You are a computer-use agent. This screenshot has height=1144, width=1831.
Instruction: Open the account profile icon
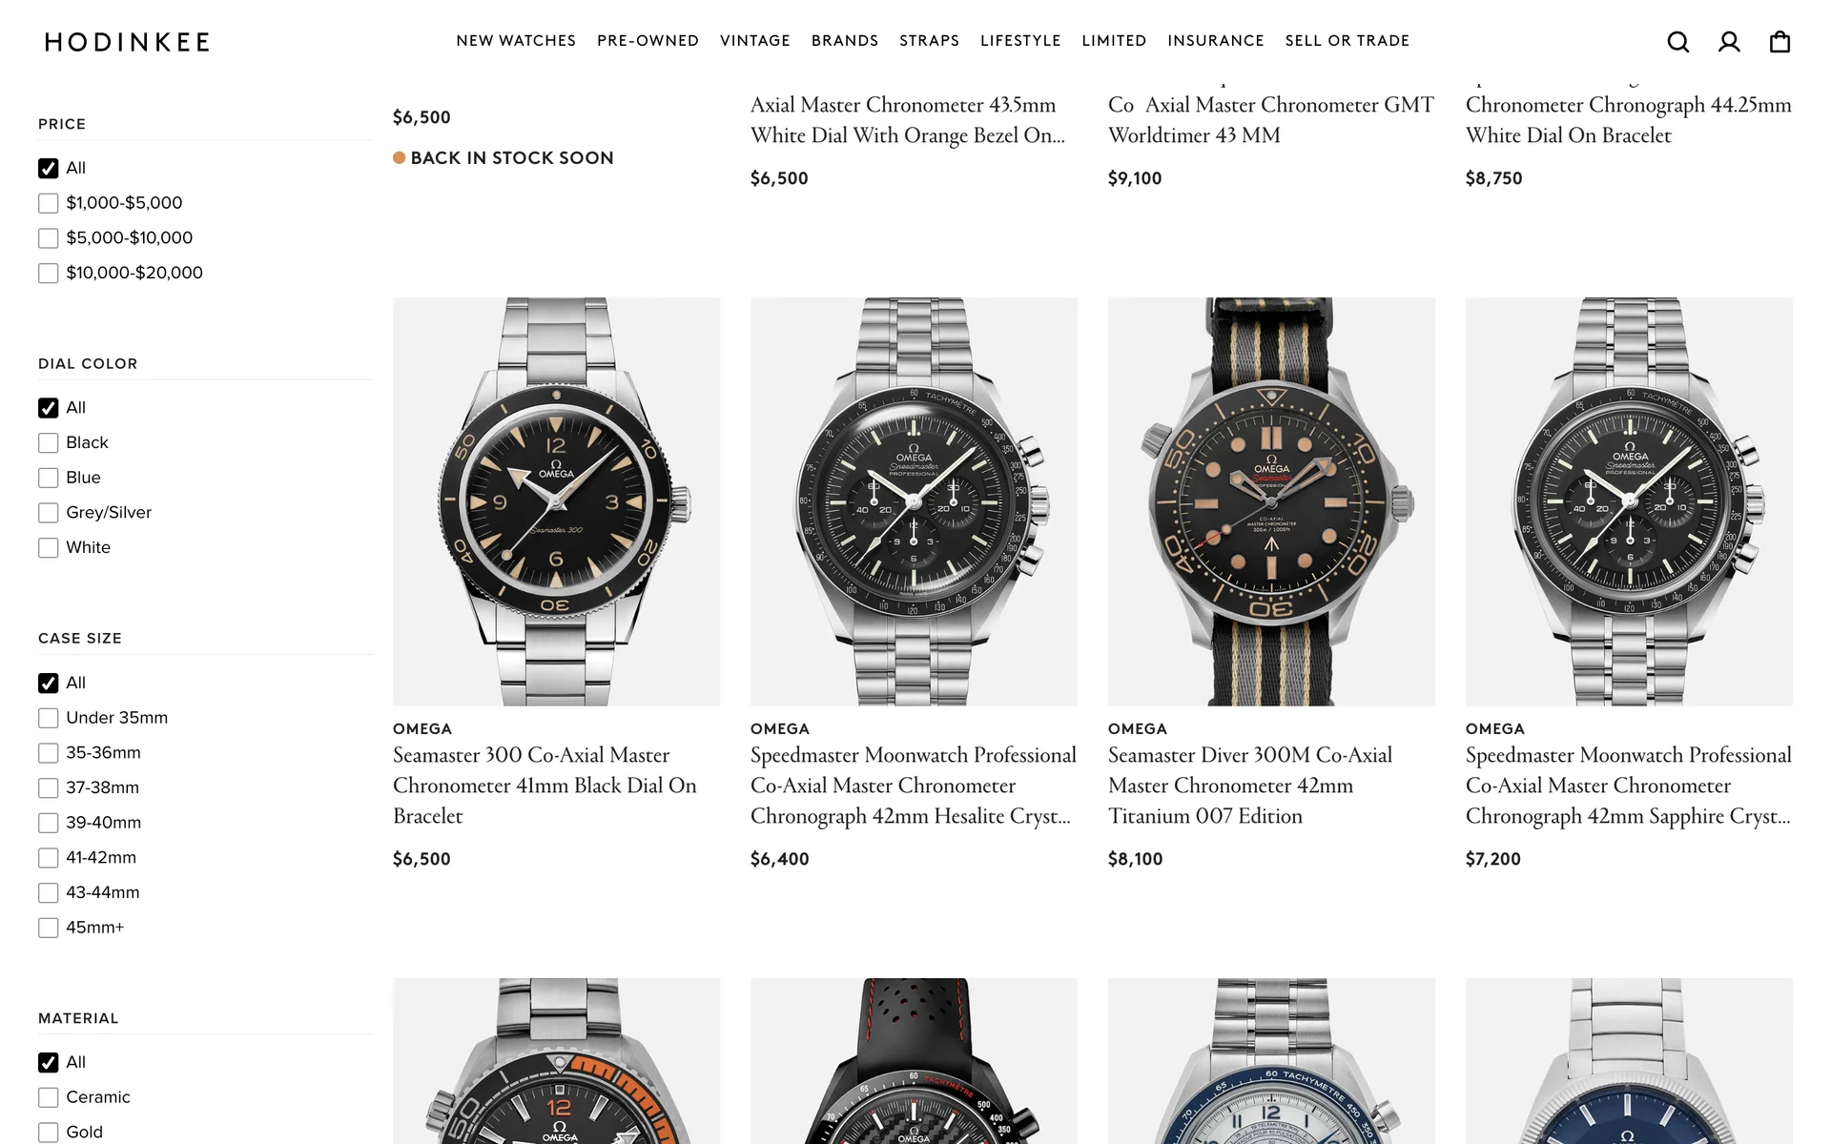[1729, 42]
